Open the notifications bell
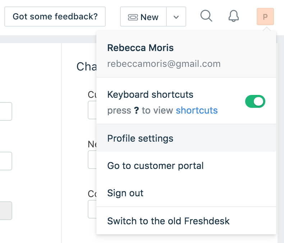Viewport: 284px width, 243px height. [234, 16]
